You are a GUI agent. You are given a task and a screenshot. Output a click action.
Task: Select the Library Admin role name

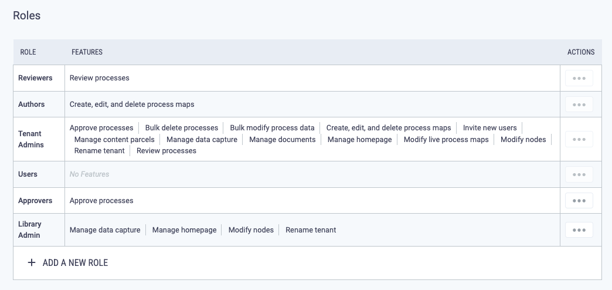point(30,230)
